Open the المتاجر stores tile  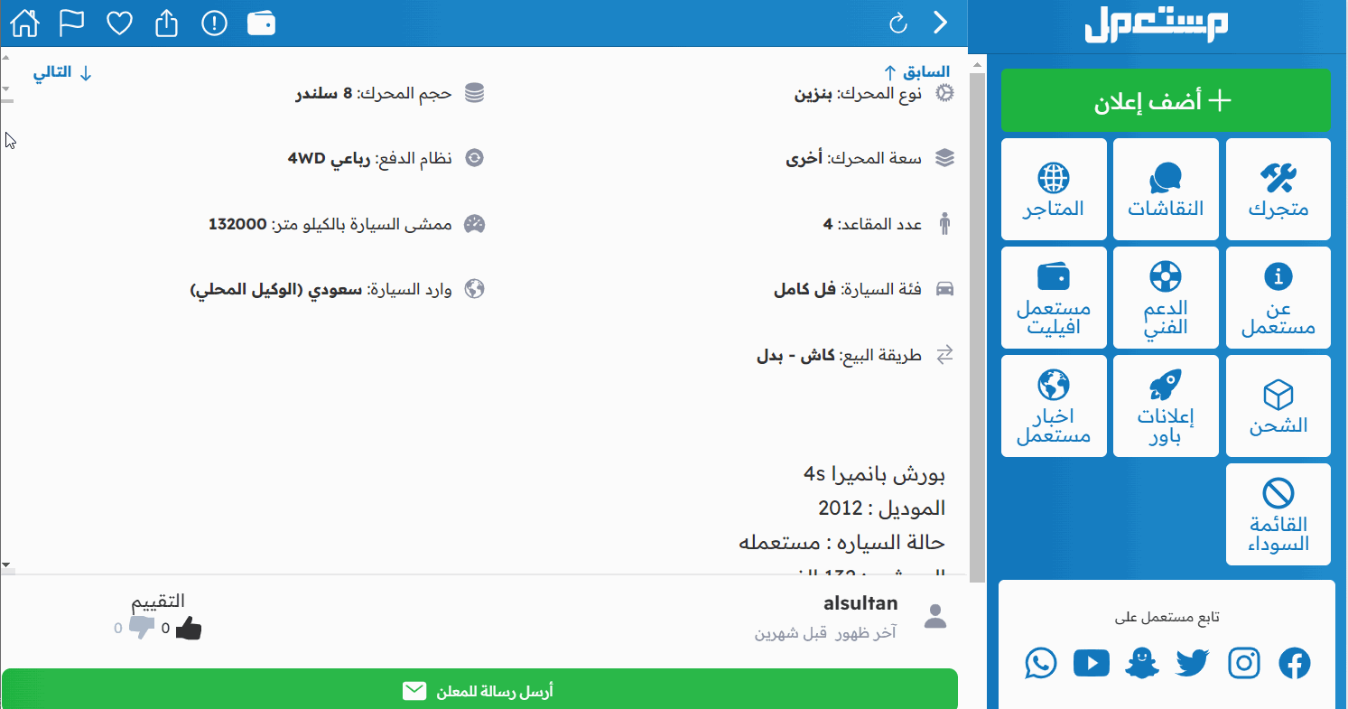[x=1054, y=189]
